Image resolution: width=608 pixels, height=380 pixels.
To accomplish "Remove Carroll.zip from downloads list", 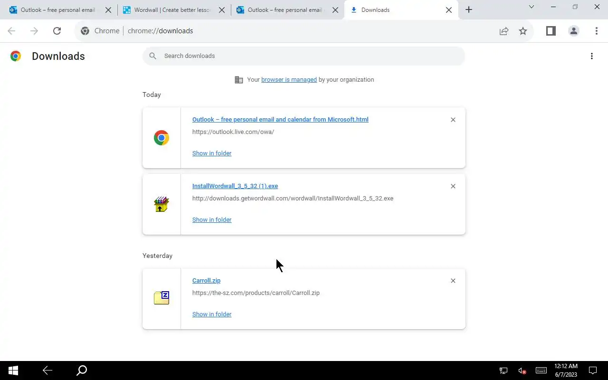I will [453, 281].
